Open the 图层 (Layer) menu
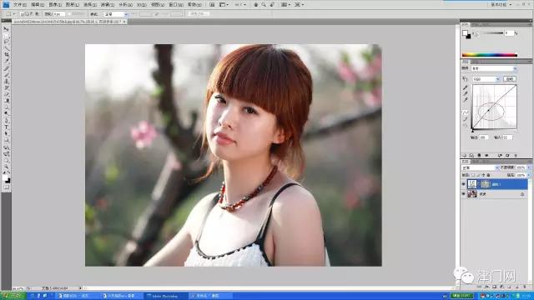 73,5
